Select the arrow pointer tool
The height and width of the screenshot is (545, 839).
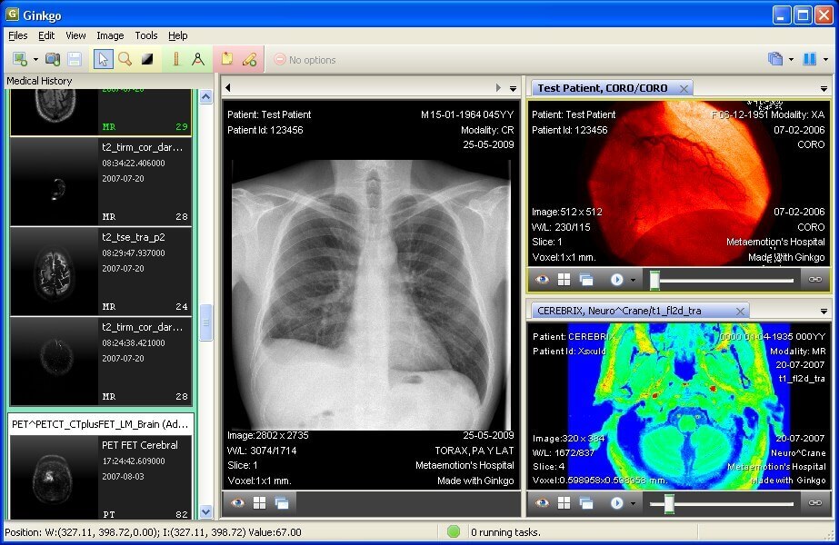pos(103,58)
